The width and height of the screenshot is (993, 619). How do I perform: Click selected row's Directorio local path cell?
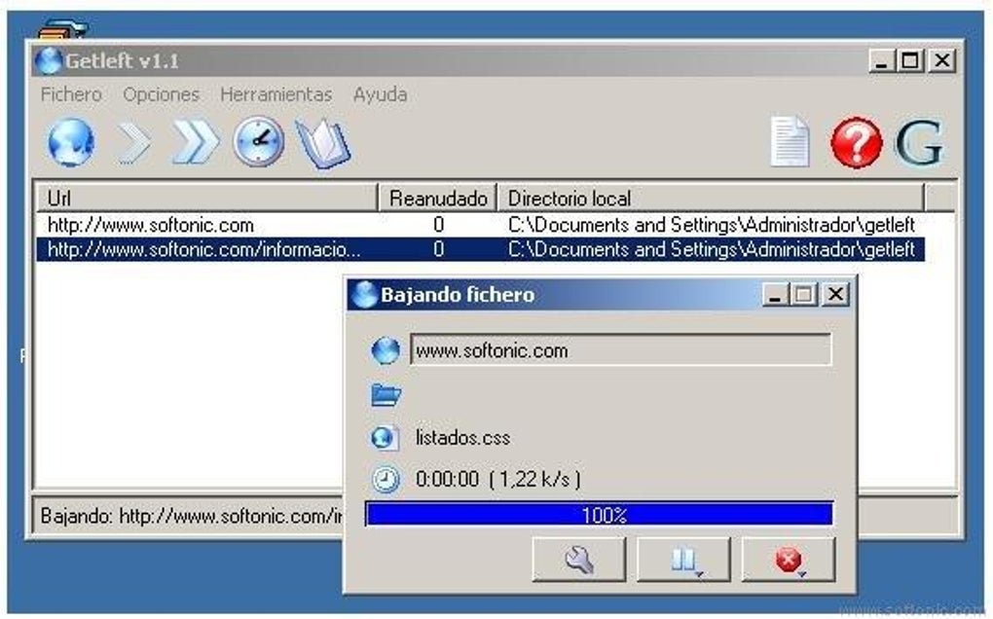click(x=712, y=249)
